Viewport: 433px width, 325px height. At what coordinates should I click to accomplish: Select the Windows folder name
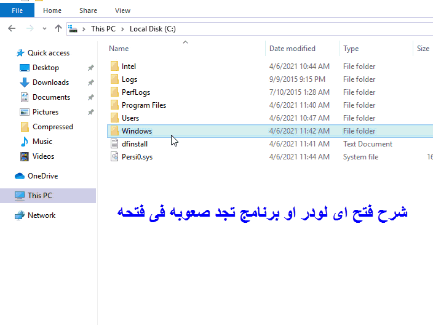coord(137,131)
